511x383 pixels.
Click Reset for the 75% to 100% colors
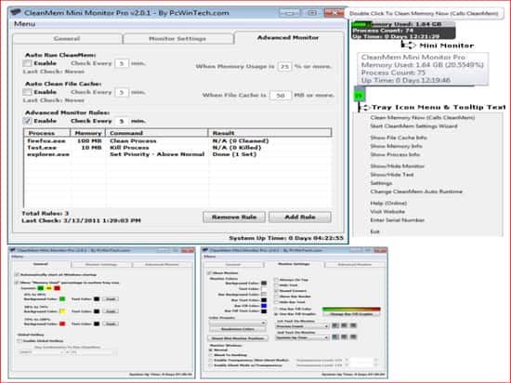111,324
